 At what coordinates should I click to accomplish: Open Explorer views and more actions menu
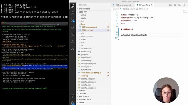tap(108, 5)
